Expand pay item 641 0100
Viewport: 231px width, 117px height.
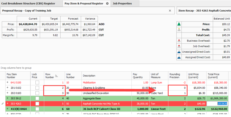[x=8, y=82]
